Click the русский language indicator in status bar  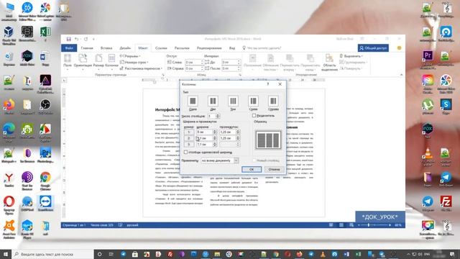point(132,225)
